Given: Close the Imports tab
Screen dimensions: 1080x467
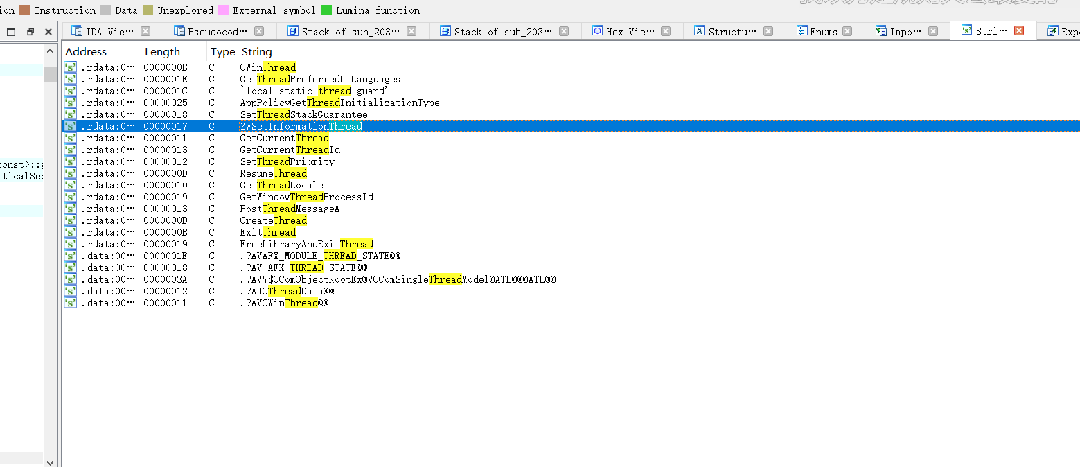Looking at the screenshot, I should pos(933,31).
